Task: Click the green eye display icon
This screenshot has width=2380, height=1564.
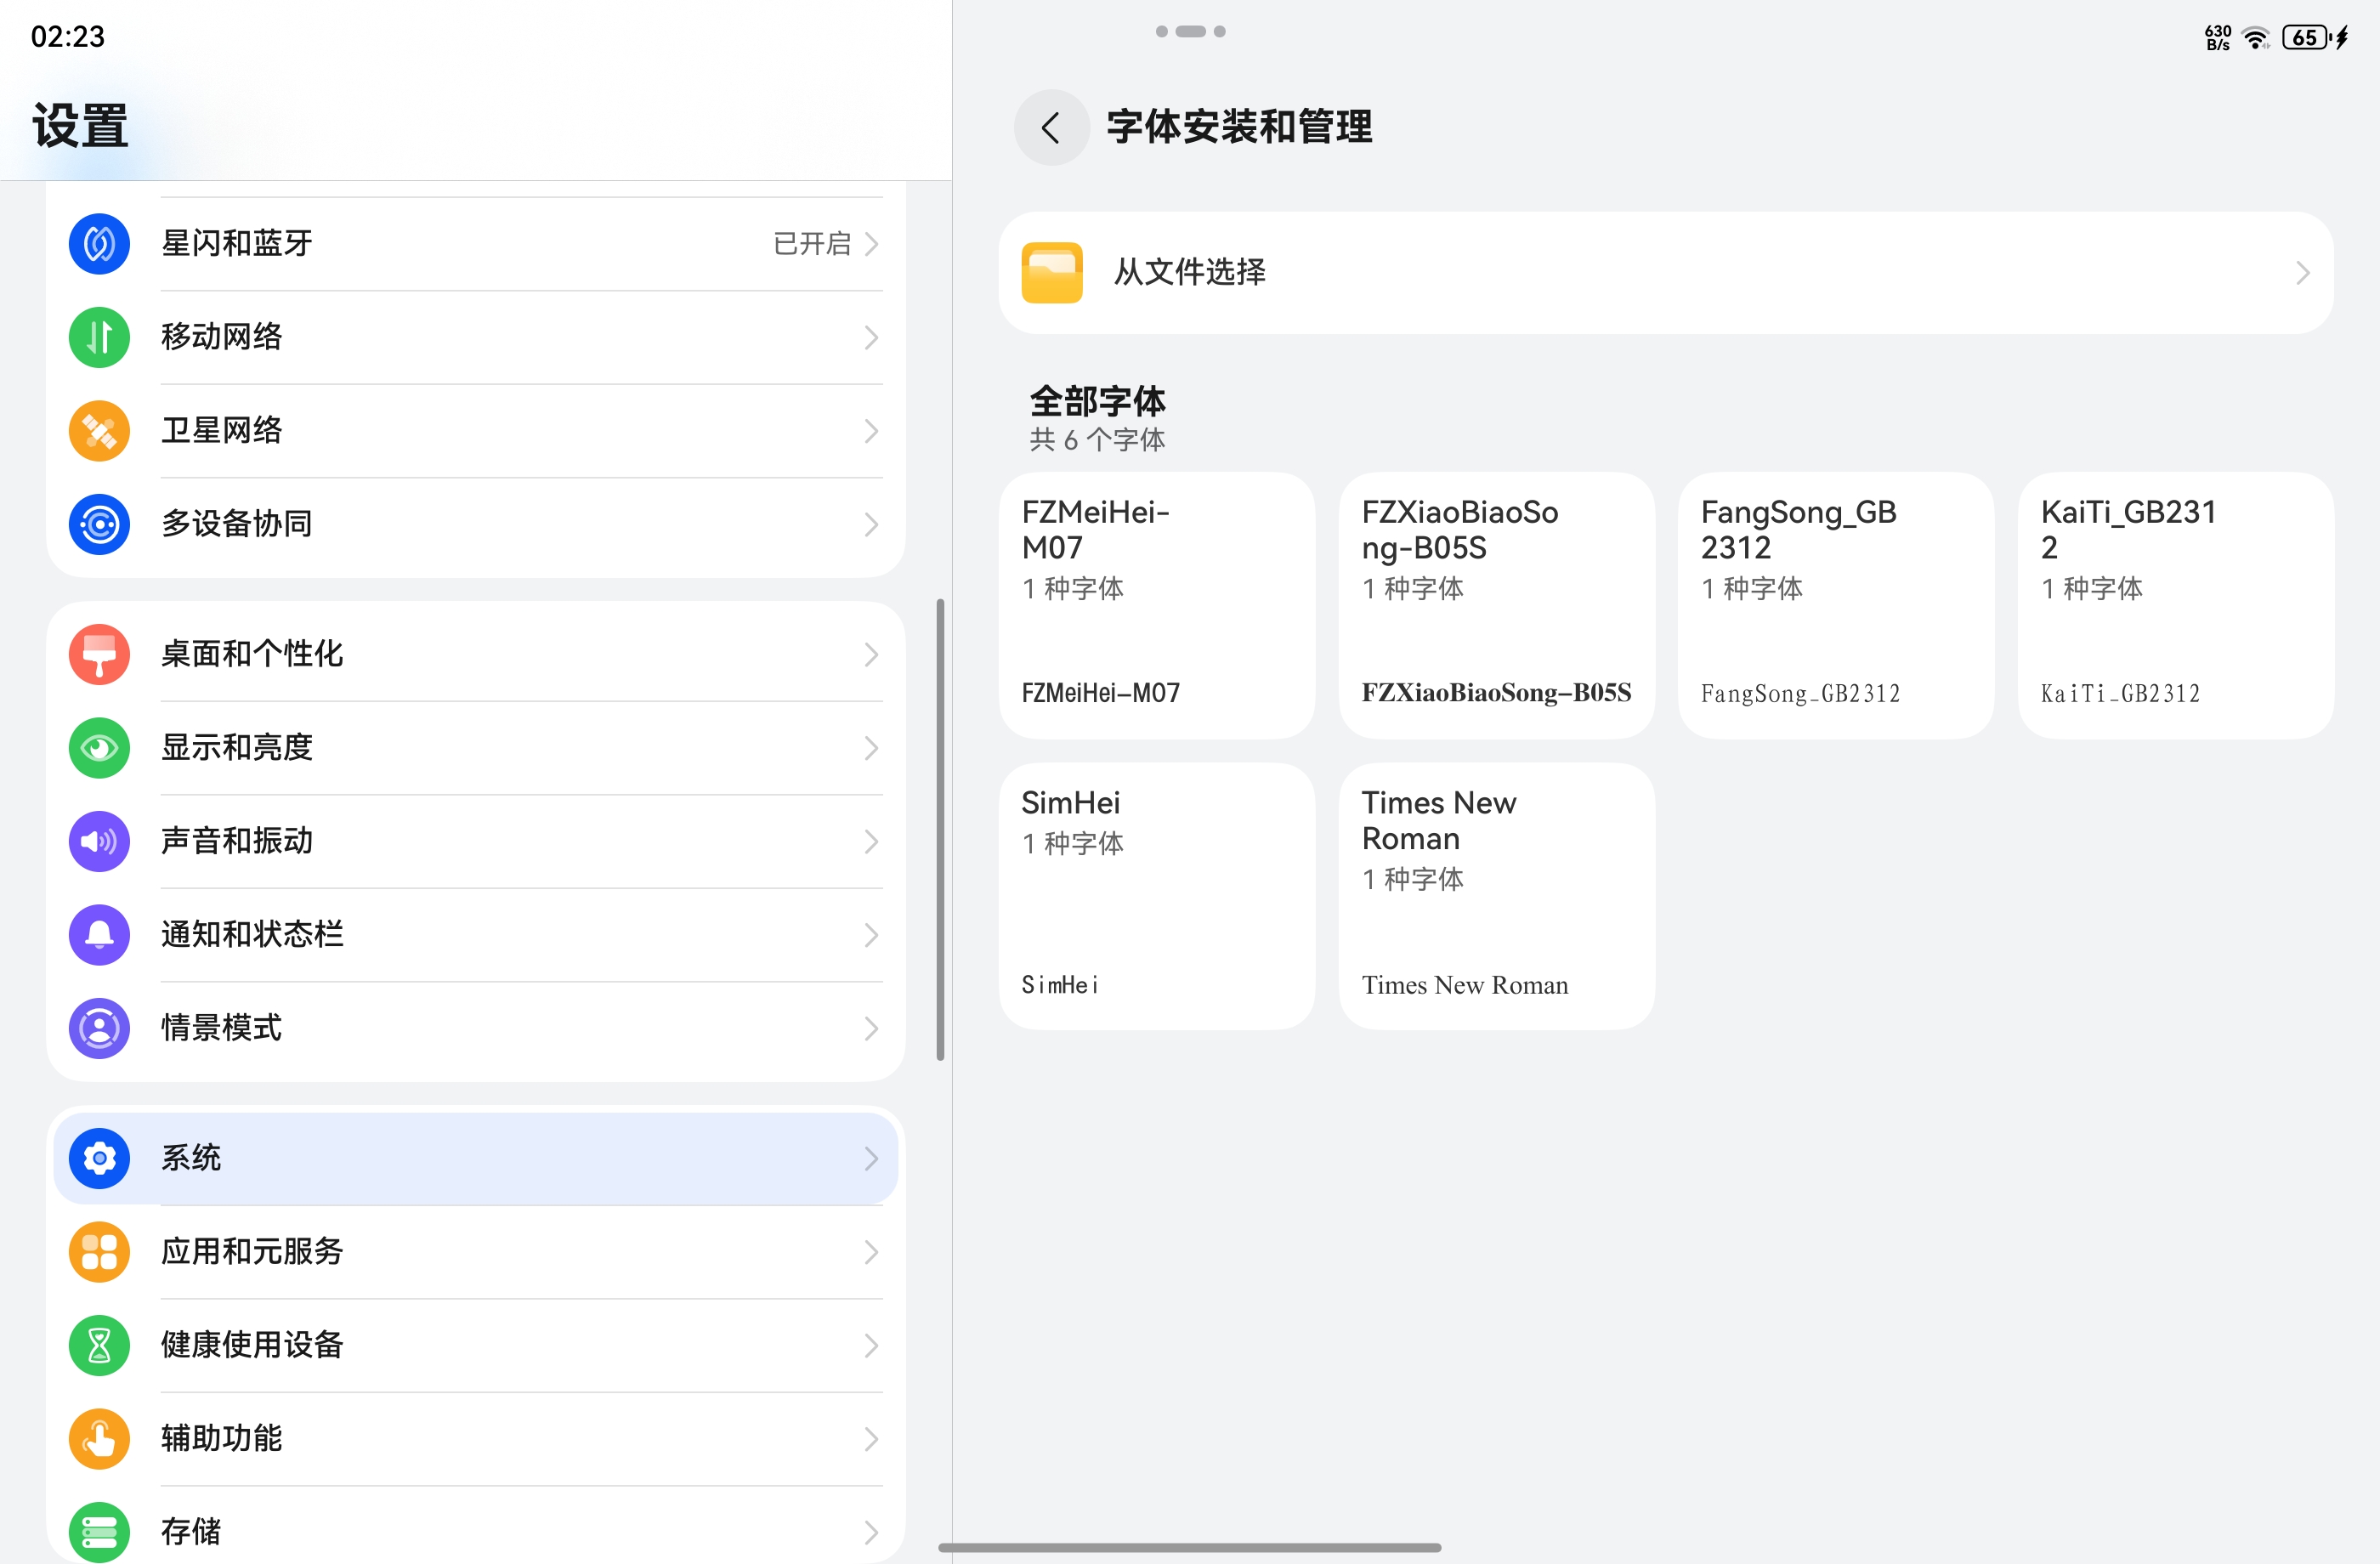Action: (x=99, y=747)
